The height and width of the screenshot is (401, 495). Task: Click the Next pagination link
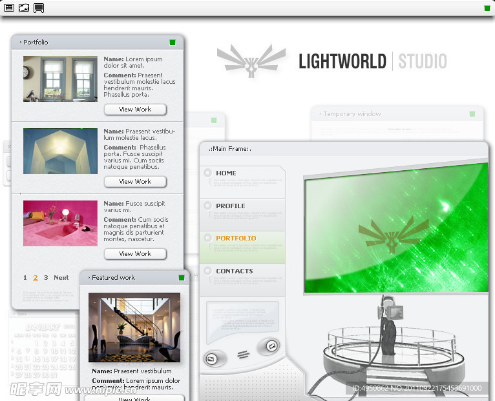pyautogui.click(x=61, y=277)
